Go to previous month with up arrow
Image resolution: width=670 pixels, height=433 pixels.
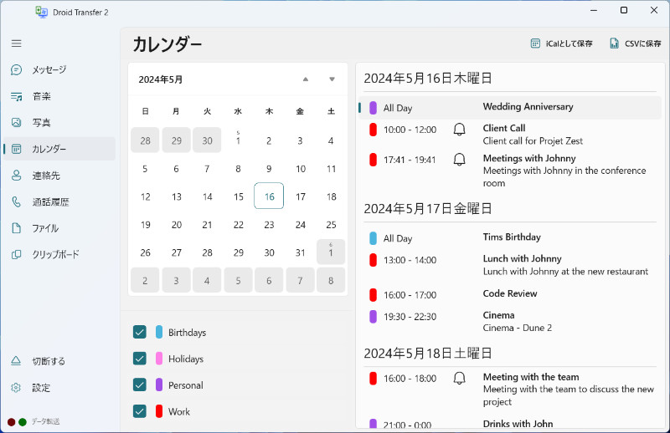pos(306,79)
